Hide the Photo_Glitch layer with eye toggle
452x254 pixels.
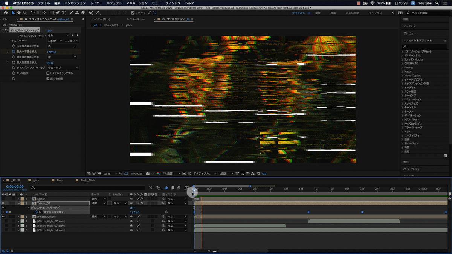coord(3,217)
